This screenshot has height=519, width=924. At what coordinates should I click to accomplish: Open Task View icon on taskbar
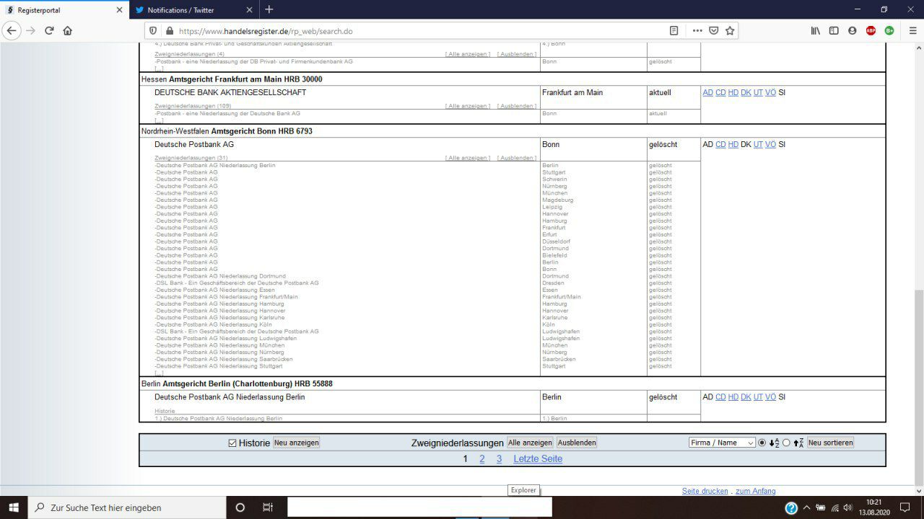[267, 507]
